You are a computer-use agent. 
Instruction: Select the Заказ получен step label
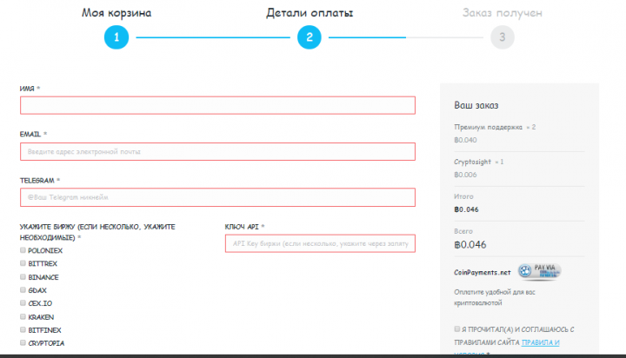[x=503, y=13]
